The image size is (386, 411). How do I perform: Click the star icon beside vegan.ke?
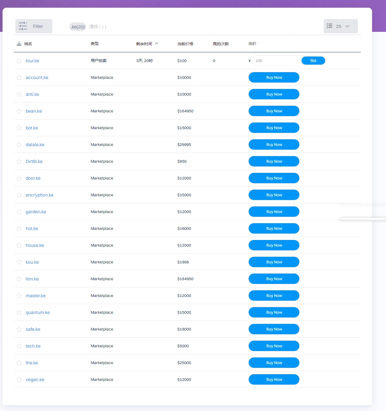pos(19,379)
